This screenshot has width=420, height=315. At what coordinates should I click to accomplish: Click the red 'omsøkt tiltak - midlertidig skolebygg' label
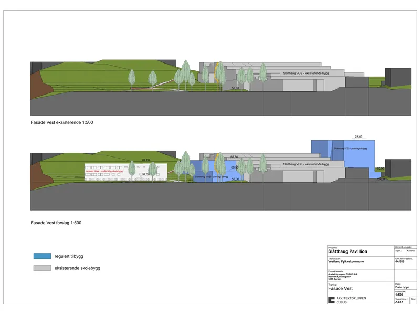tap(104, 171)
